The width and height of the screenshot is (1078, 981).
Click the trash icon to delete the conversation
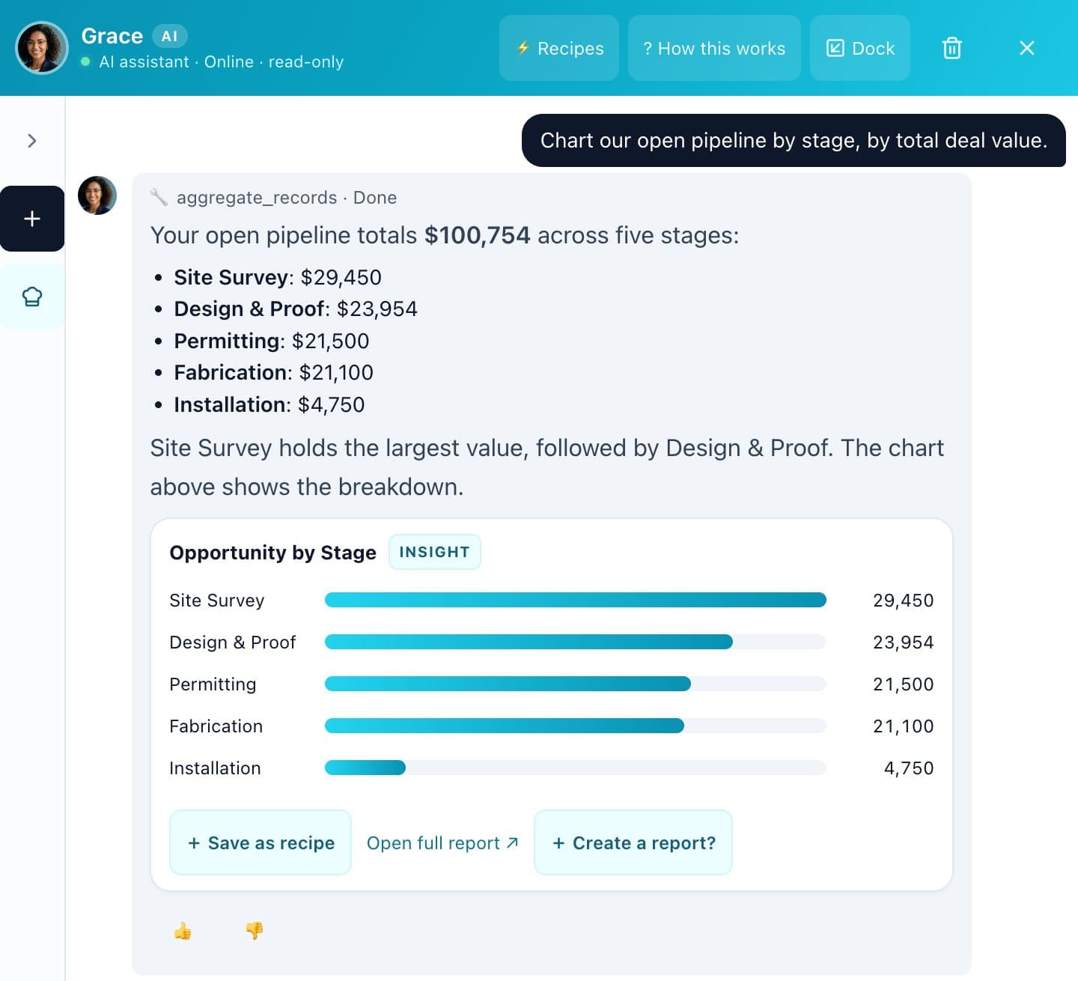point(951,48)
